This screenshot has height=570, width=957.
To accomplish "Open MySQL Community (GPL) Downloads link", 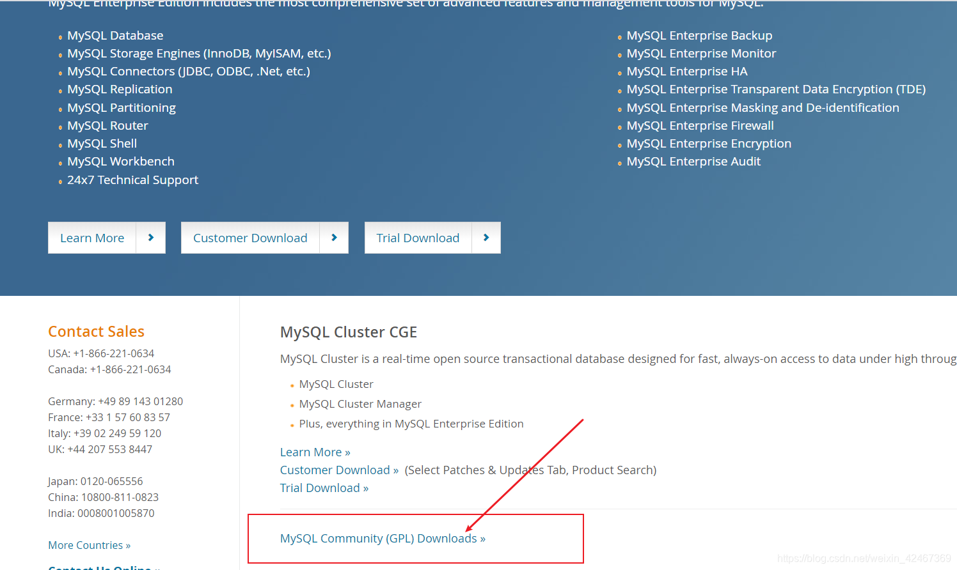I will (x=383, y=539).
